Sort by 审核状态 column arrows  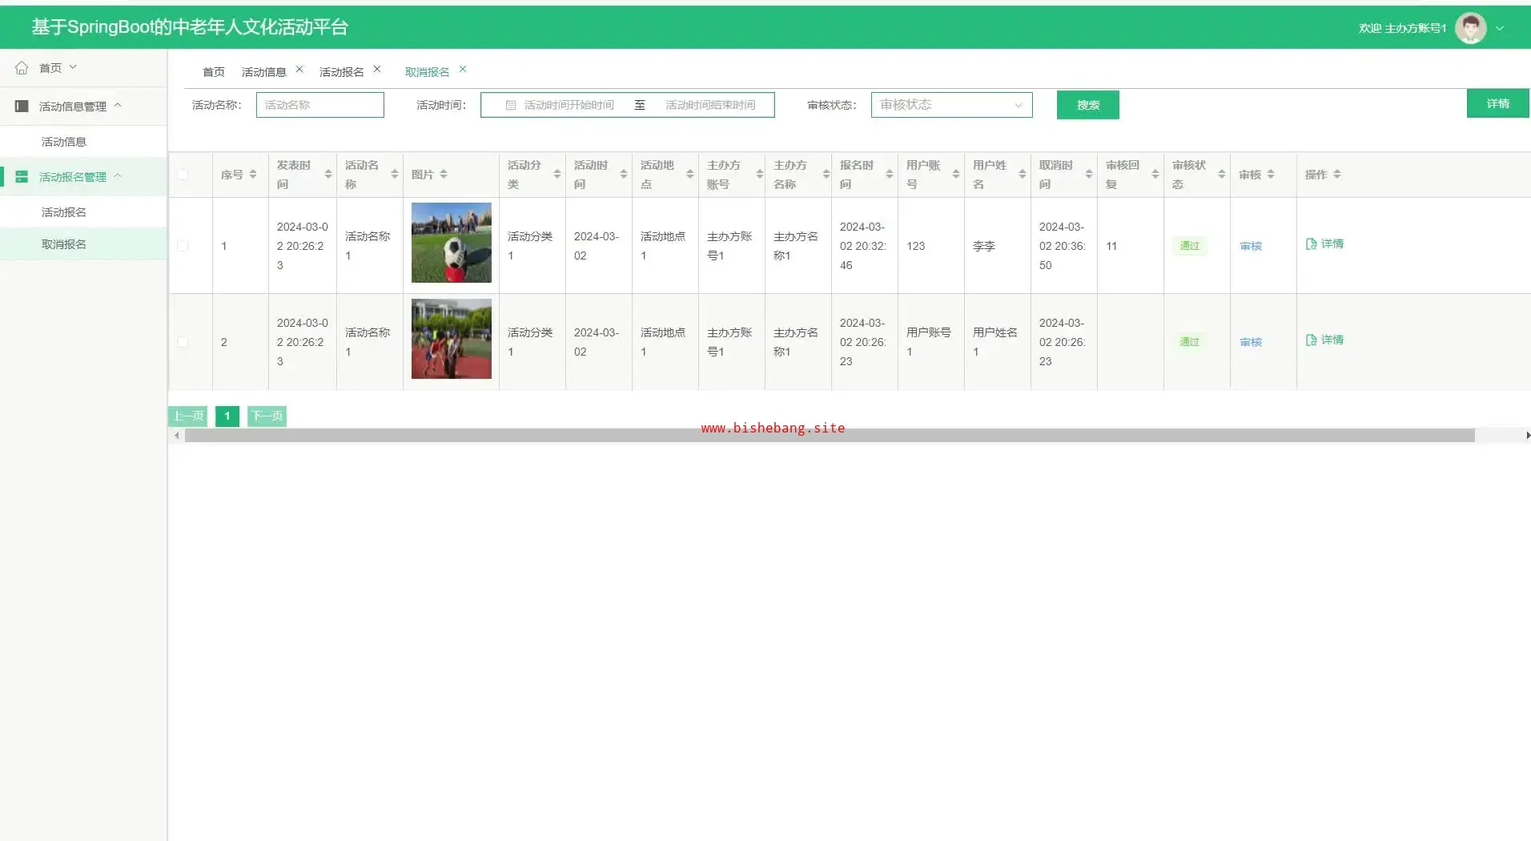1222,174
